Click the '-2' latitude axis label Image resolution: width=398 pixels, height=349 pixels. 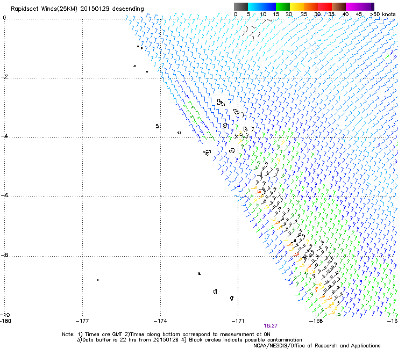[4, 77]
